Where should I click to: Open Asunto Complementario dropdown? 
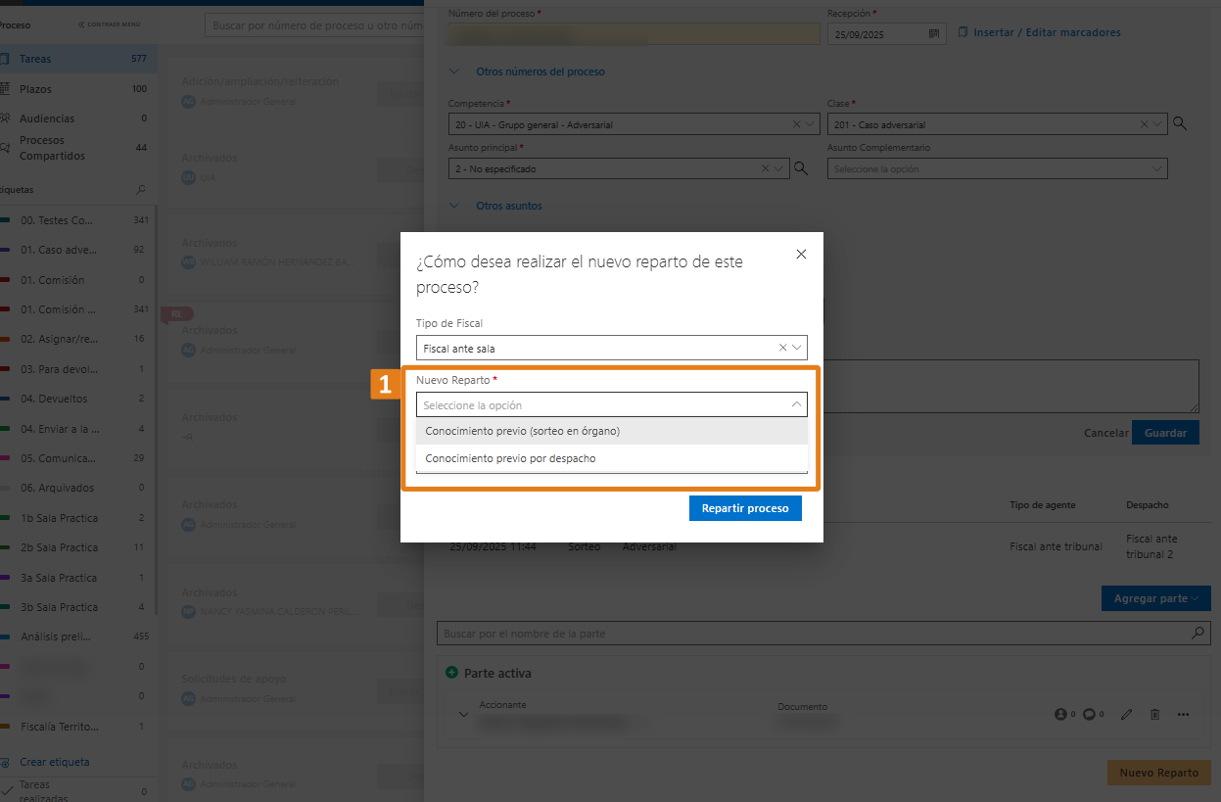click(997, 169)
